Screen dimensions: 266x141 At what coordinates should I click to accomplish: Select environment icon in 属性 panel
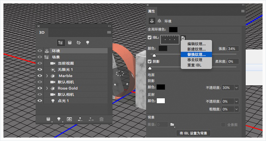tap(152, 21)
